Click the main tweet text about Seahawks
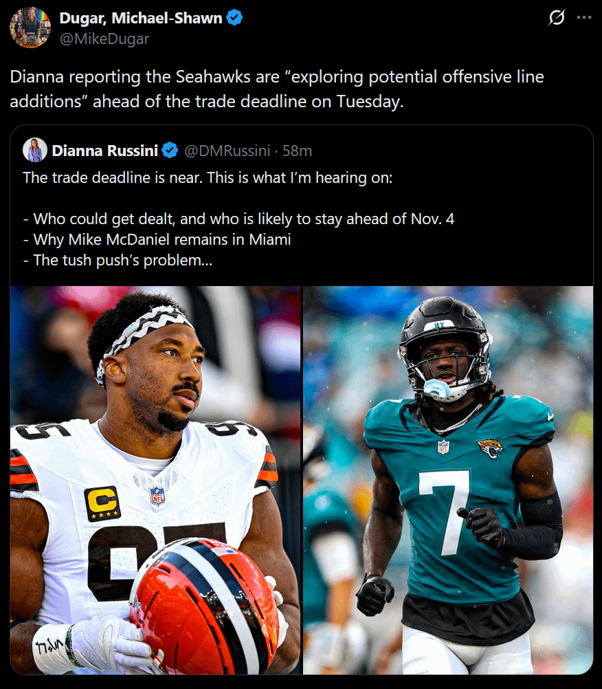Screen dimensions: 602x689 pos(277,89)
